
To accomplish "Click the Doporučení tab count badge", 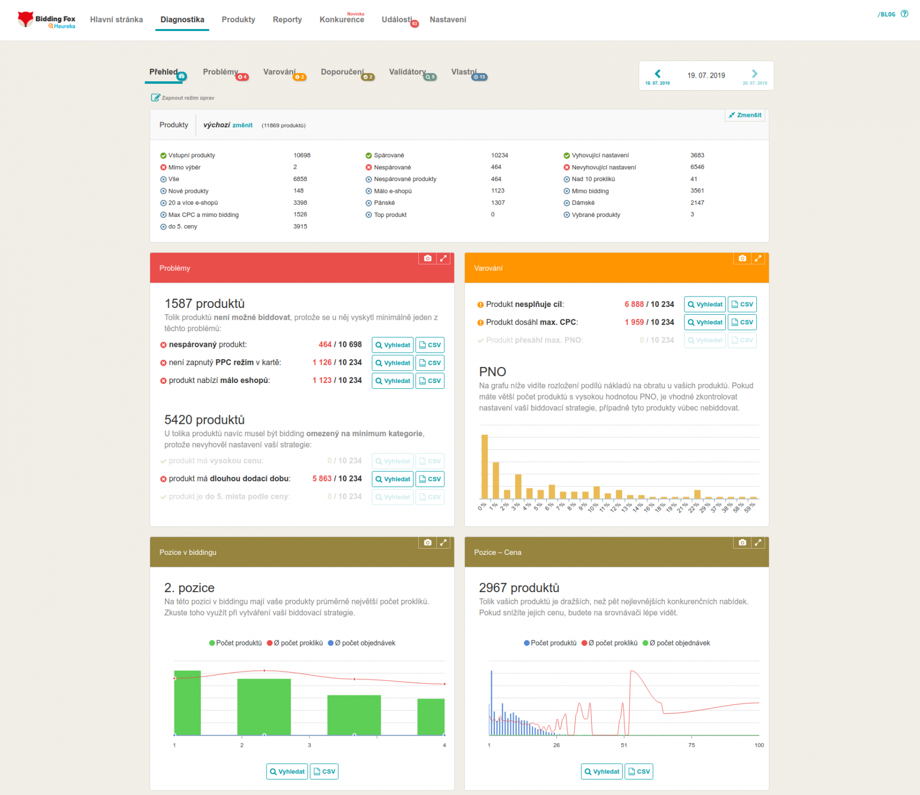I will click(x=368, y=77).
